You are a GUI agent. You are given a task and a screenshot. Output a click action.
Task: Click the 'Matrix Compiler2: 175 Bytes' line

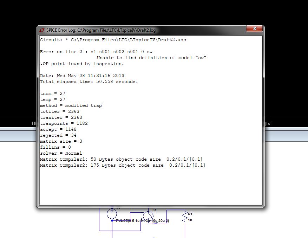pyautogui.click(x=123, y=165)
